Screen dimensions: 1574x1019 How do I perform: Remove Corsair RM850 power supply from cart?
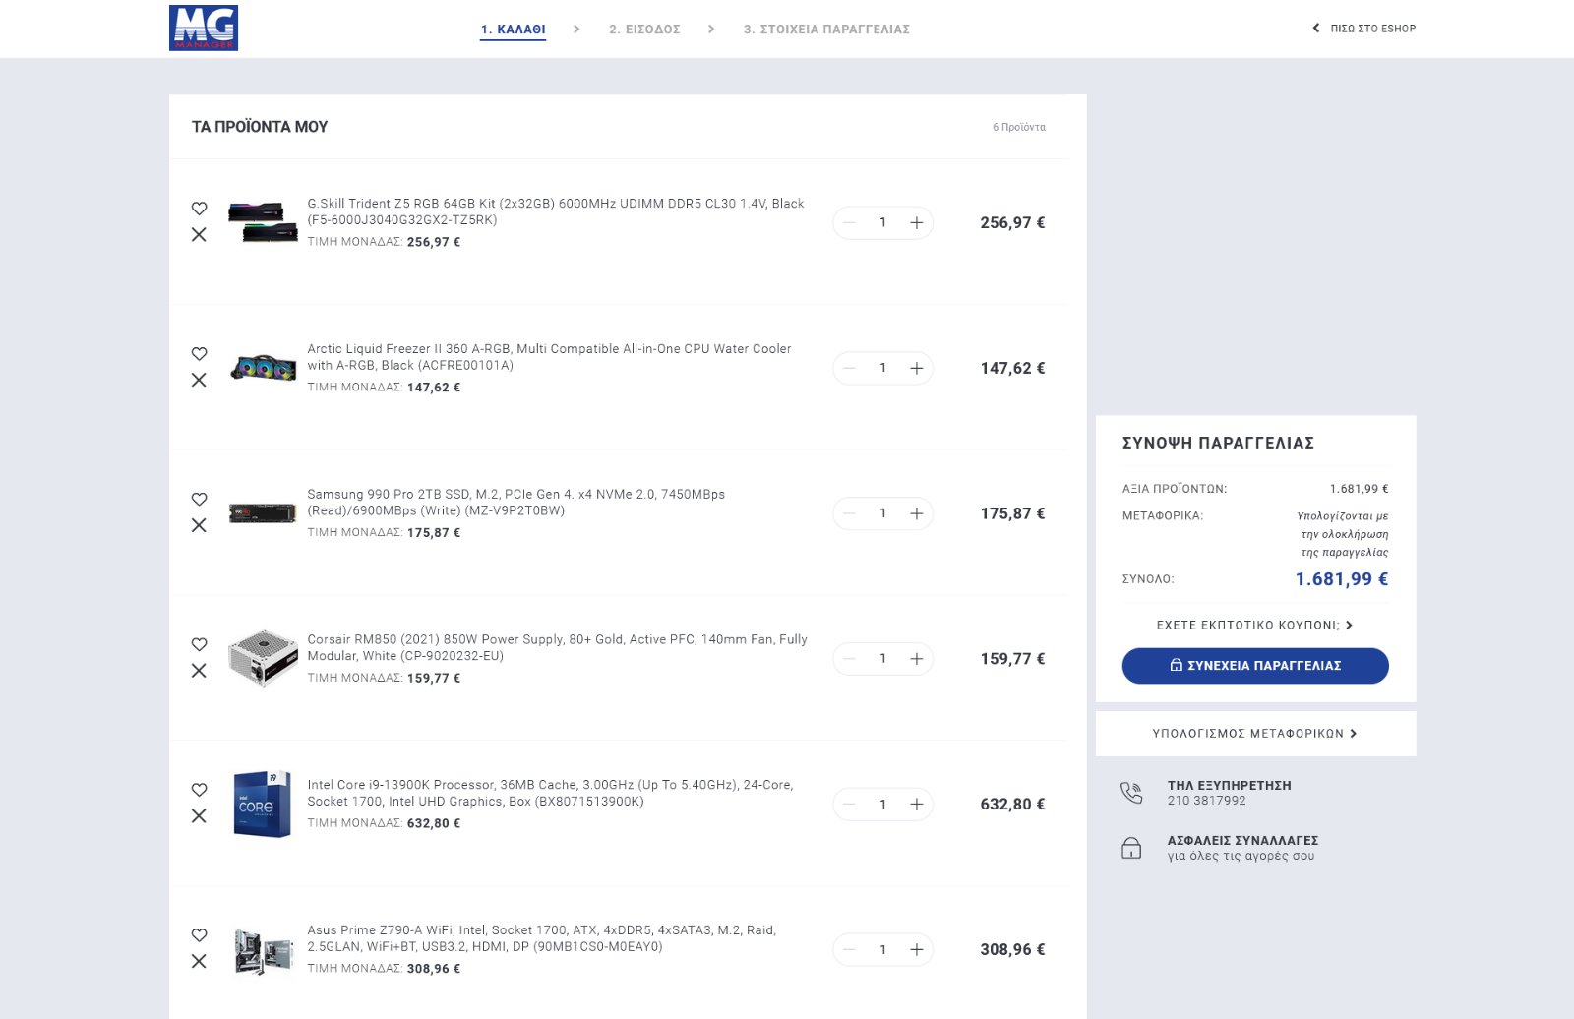click(x=199, y=671)
